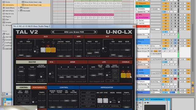Set monitor to Auto on Brass Studio
This screenshot has width=196, height=110.
click(156, 51)
